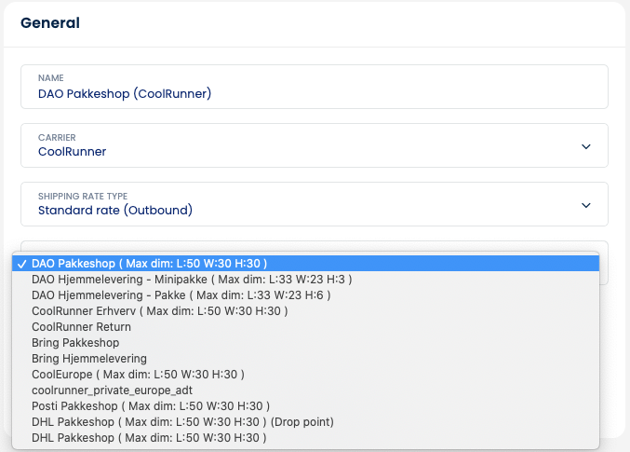Choose the CoolRunner Return option
The image size is (630, 452).
(81, 326)
